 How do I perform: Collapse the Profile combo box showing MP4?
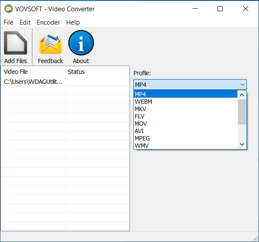coord(190,85)
